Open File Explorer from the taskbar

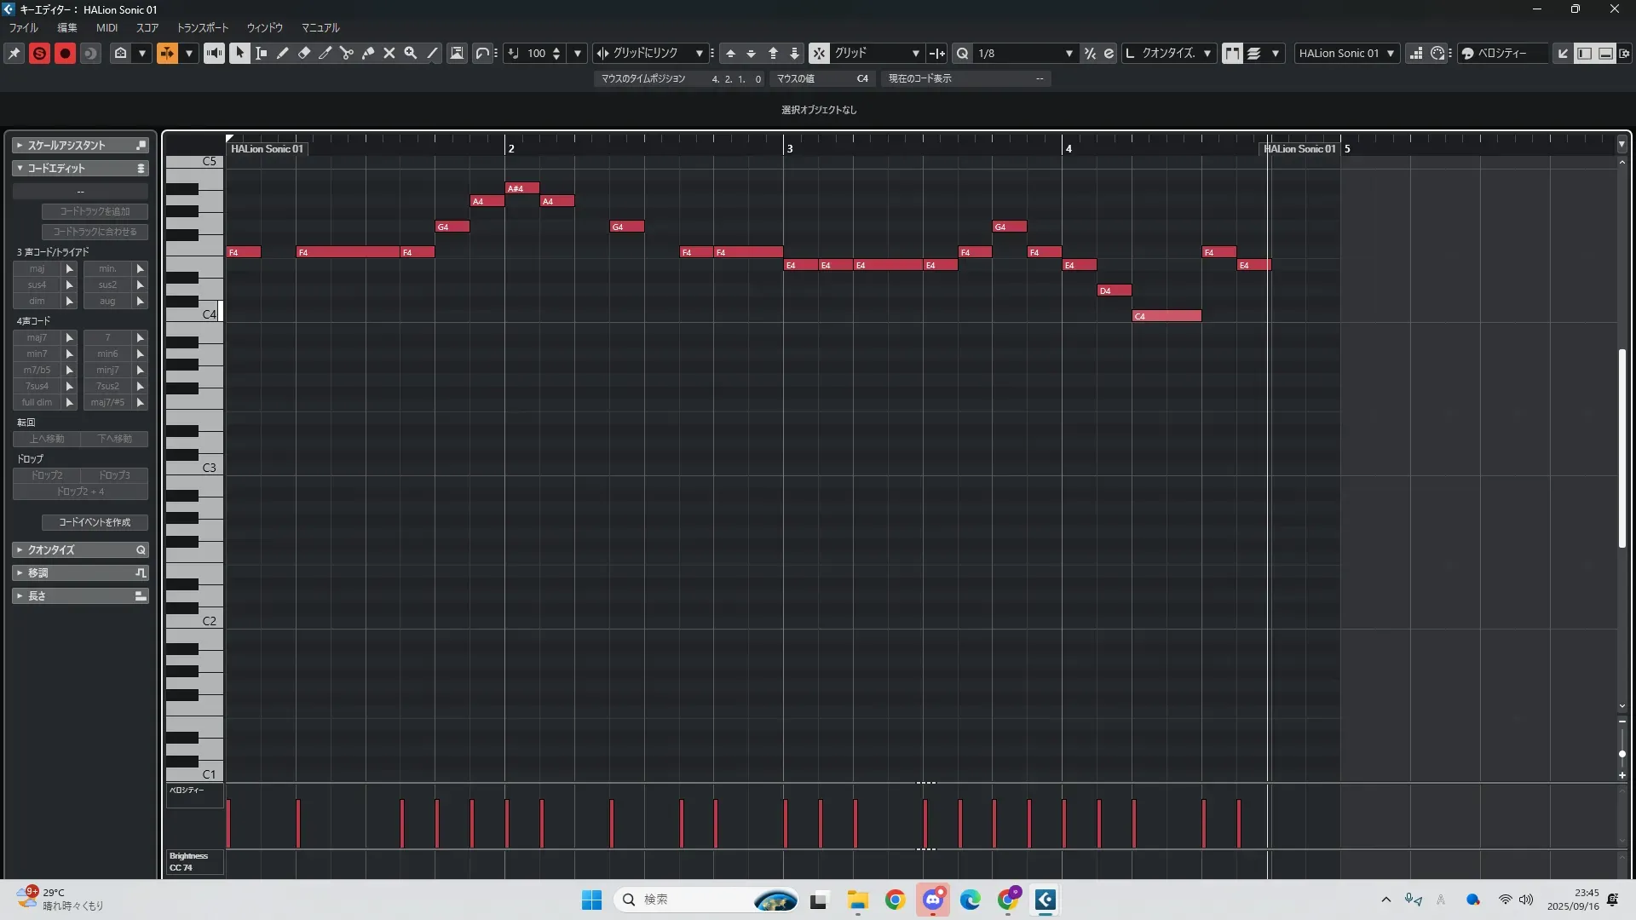(857, 900)
